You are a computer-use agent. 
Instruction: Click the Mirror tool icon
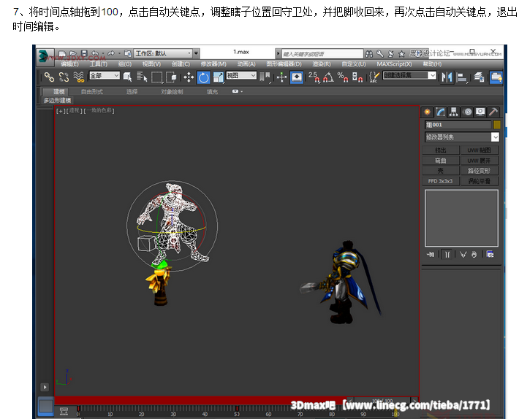447,77
